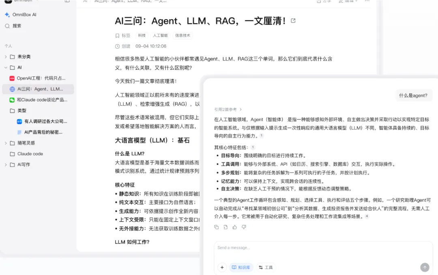
Task: Expand the 未分类 folder chevron
Action: pyautogui.click(x=6, y=57)
